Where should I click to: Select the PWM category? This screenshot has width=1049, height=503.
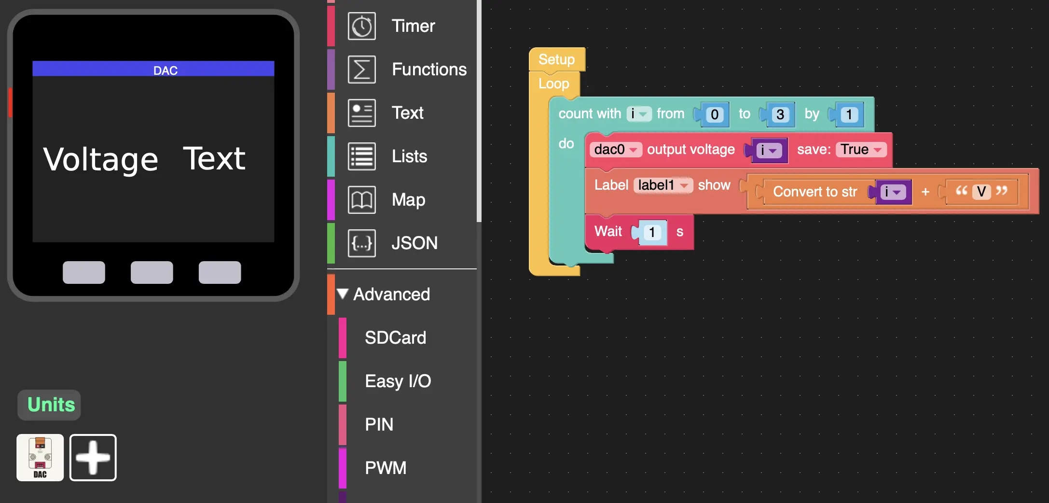tap(385, 468)
